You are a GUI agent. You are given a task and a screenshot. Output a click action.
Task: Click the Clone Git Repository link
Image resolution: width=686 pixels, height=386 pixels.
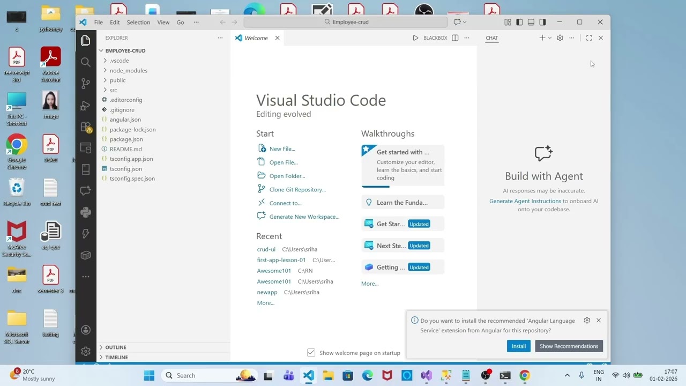tap(297, 189)
